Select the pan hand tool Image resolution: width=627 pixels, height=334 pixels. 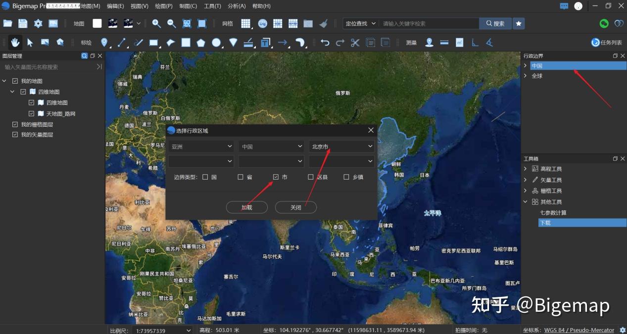(x=15, y=43)
